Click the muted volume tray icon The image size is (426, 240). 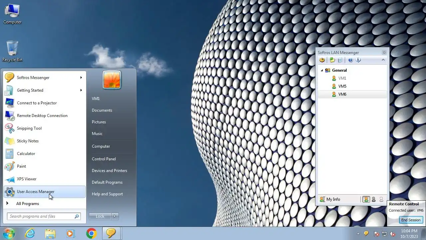click(x=393, y=234)
